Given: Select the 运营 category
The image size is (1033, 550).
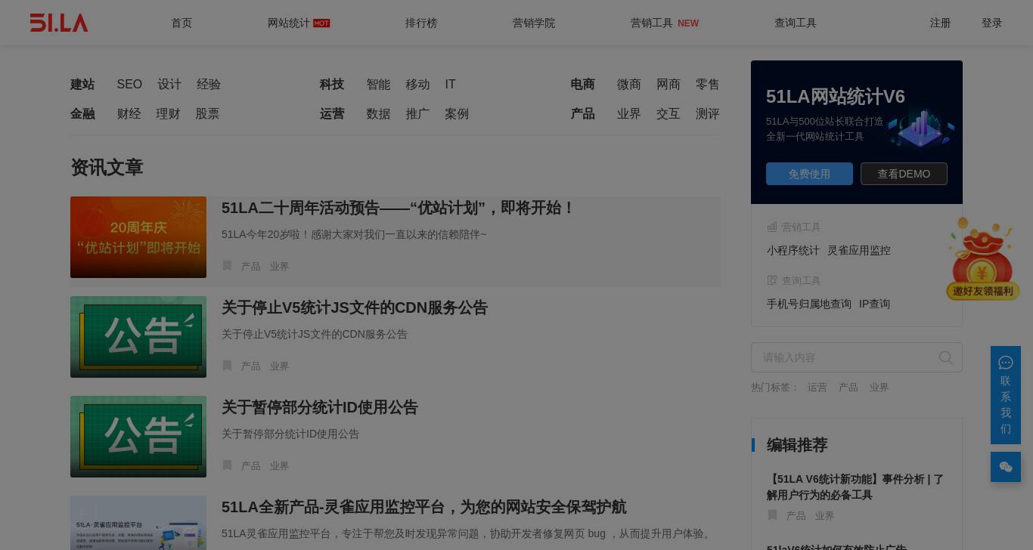Looking at the screenshot, I should (x=332, y=114).
